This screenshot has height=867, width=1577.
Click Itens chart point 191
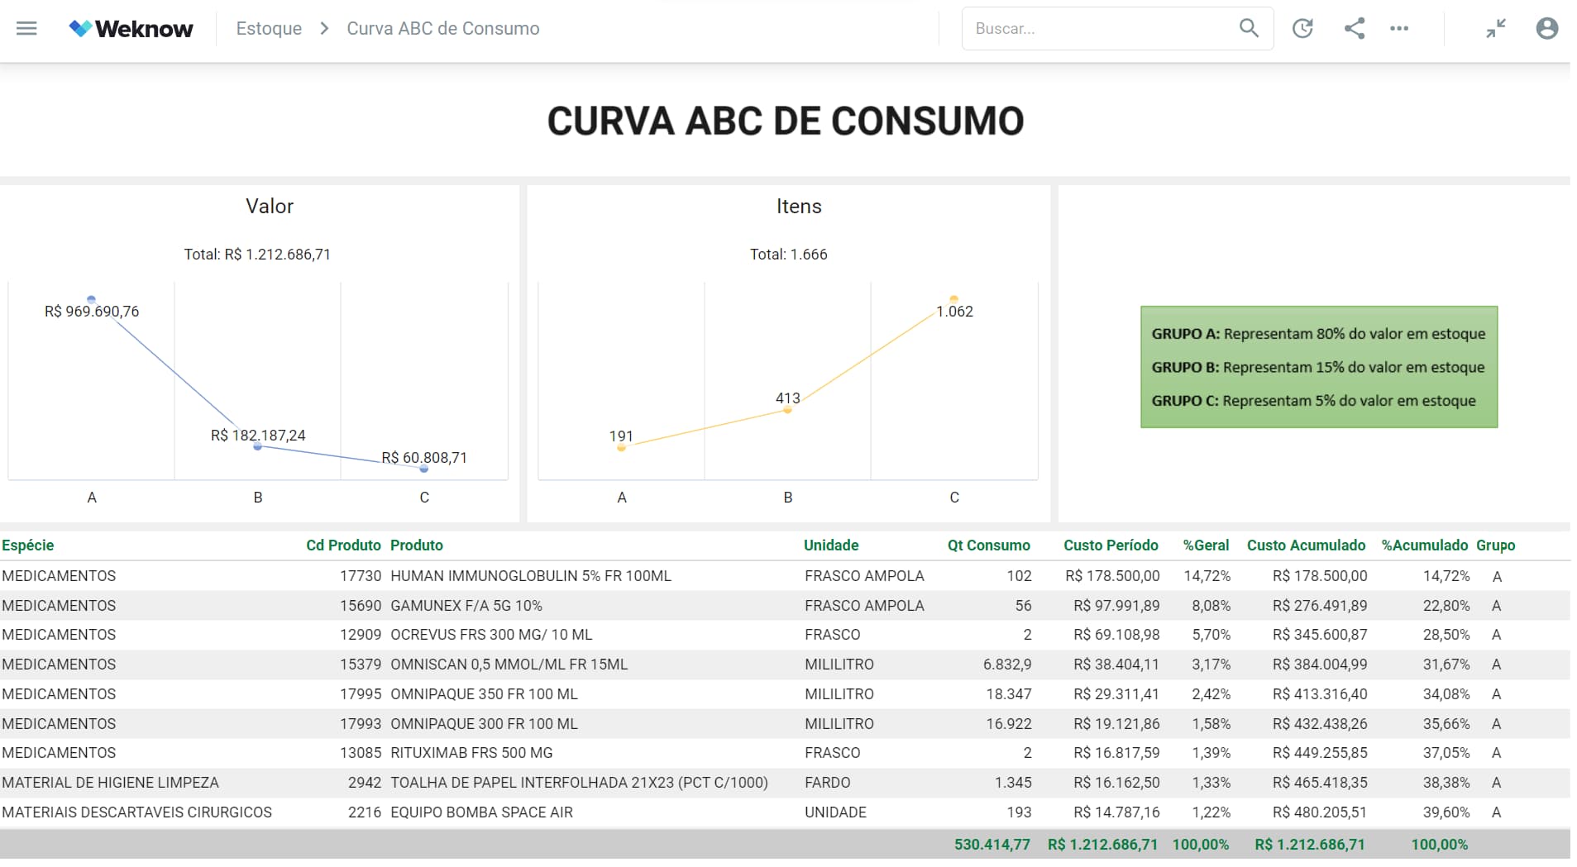621,447
